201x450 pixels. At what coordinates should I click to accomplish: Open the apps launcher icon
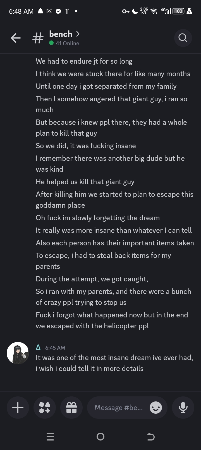coord(45,408)
